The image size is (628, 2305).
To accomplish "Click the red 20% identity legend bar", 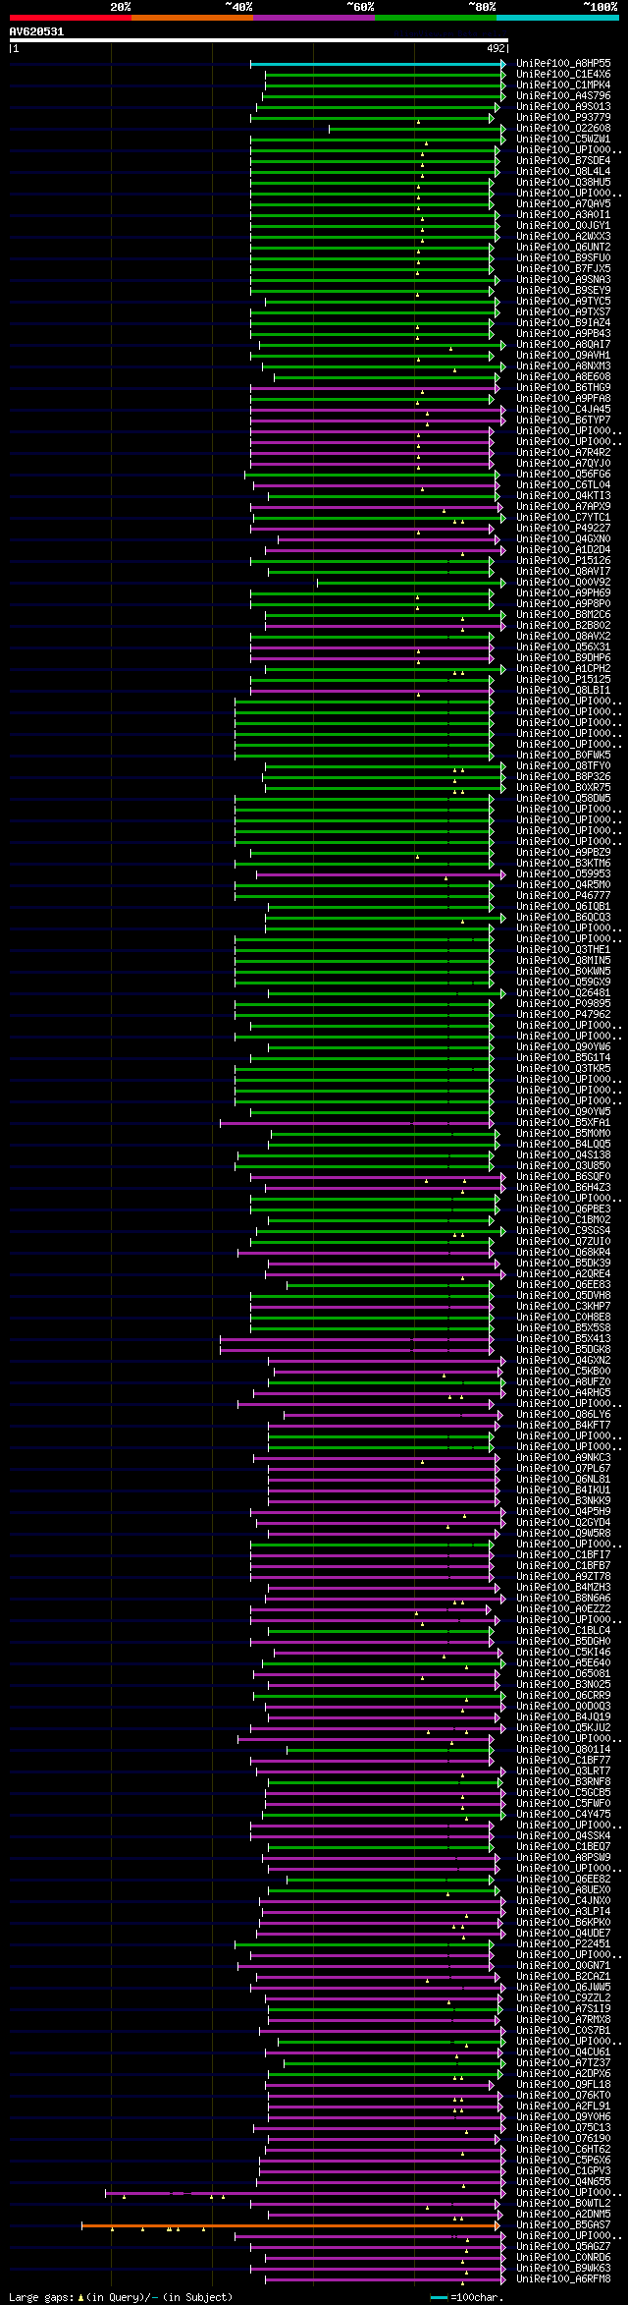I will coord(70,17).
